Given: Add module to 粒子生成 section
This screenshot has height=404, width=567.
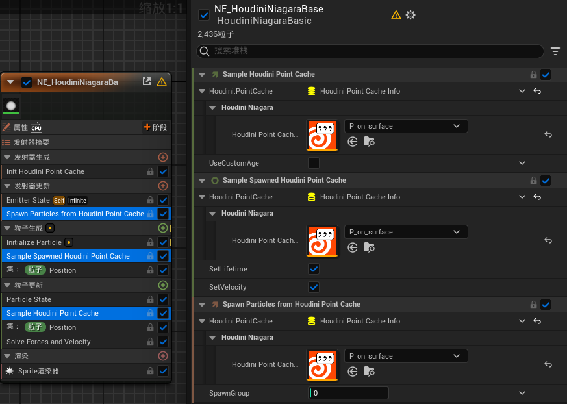Looking at the screenshot, I should click(x=163, y=228).
